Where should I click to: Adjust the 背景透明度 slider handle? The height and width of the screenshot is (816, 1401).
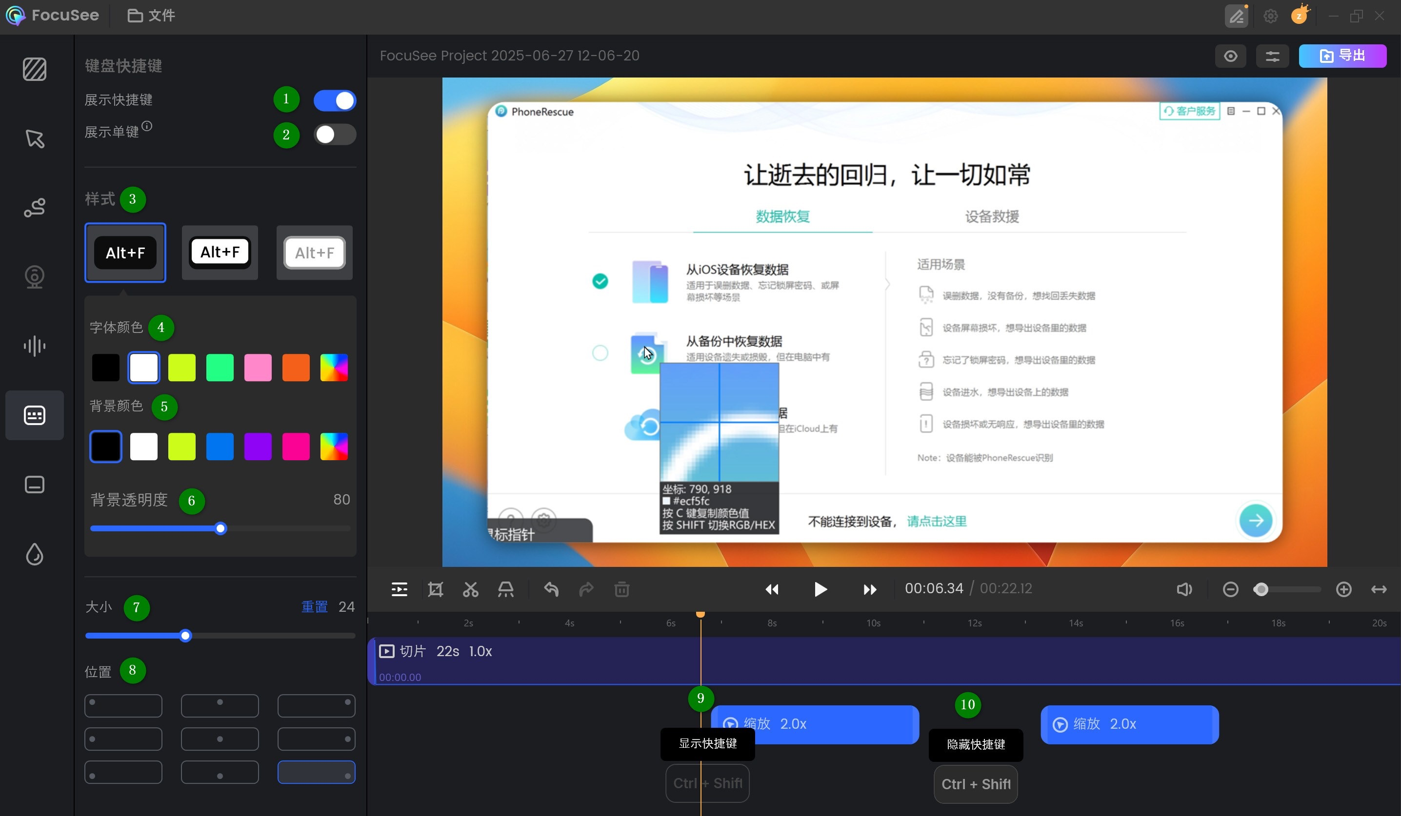tap(220, 528)
